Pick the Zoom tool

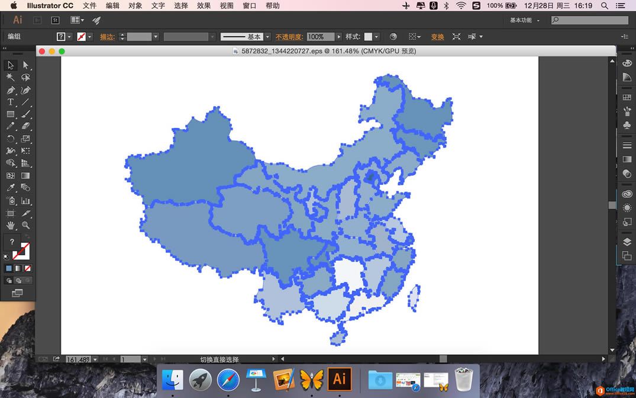tap(26, 224)
